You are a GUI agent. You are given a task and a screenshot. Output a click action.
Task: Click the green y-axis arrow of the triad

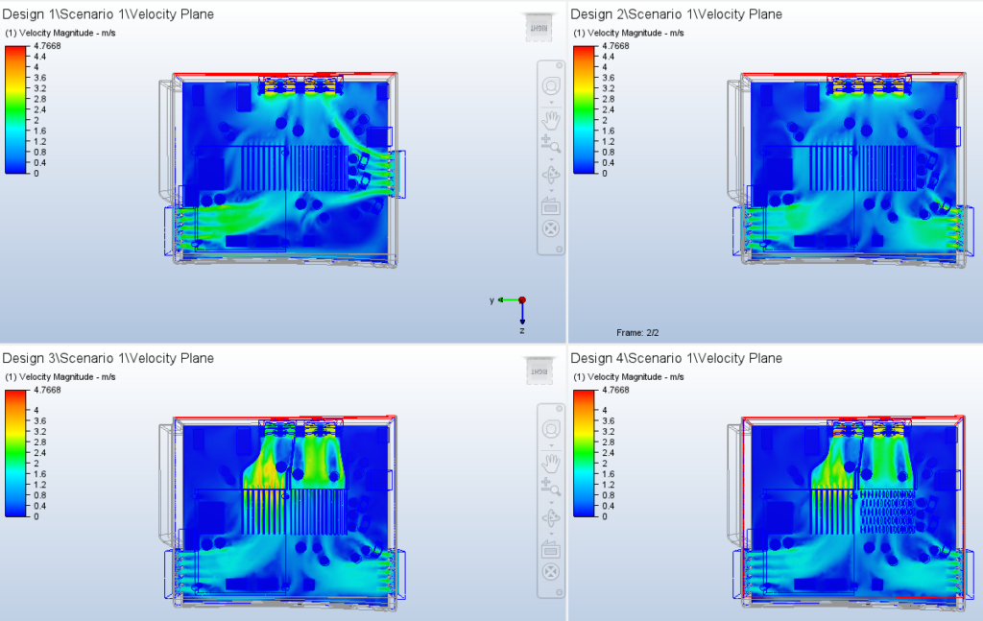[501, 300]
